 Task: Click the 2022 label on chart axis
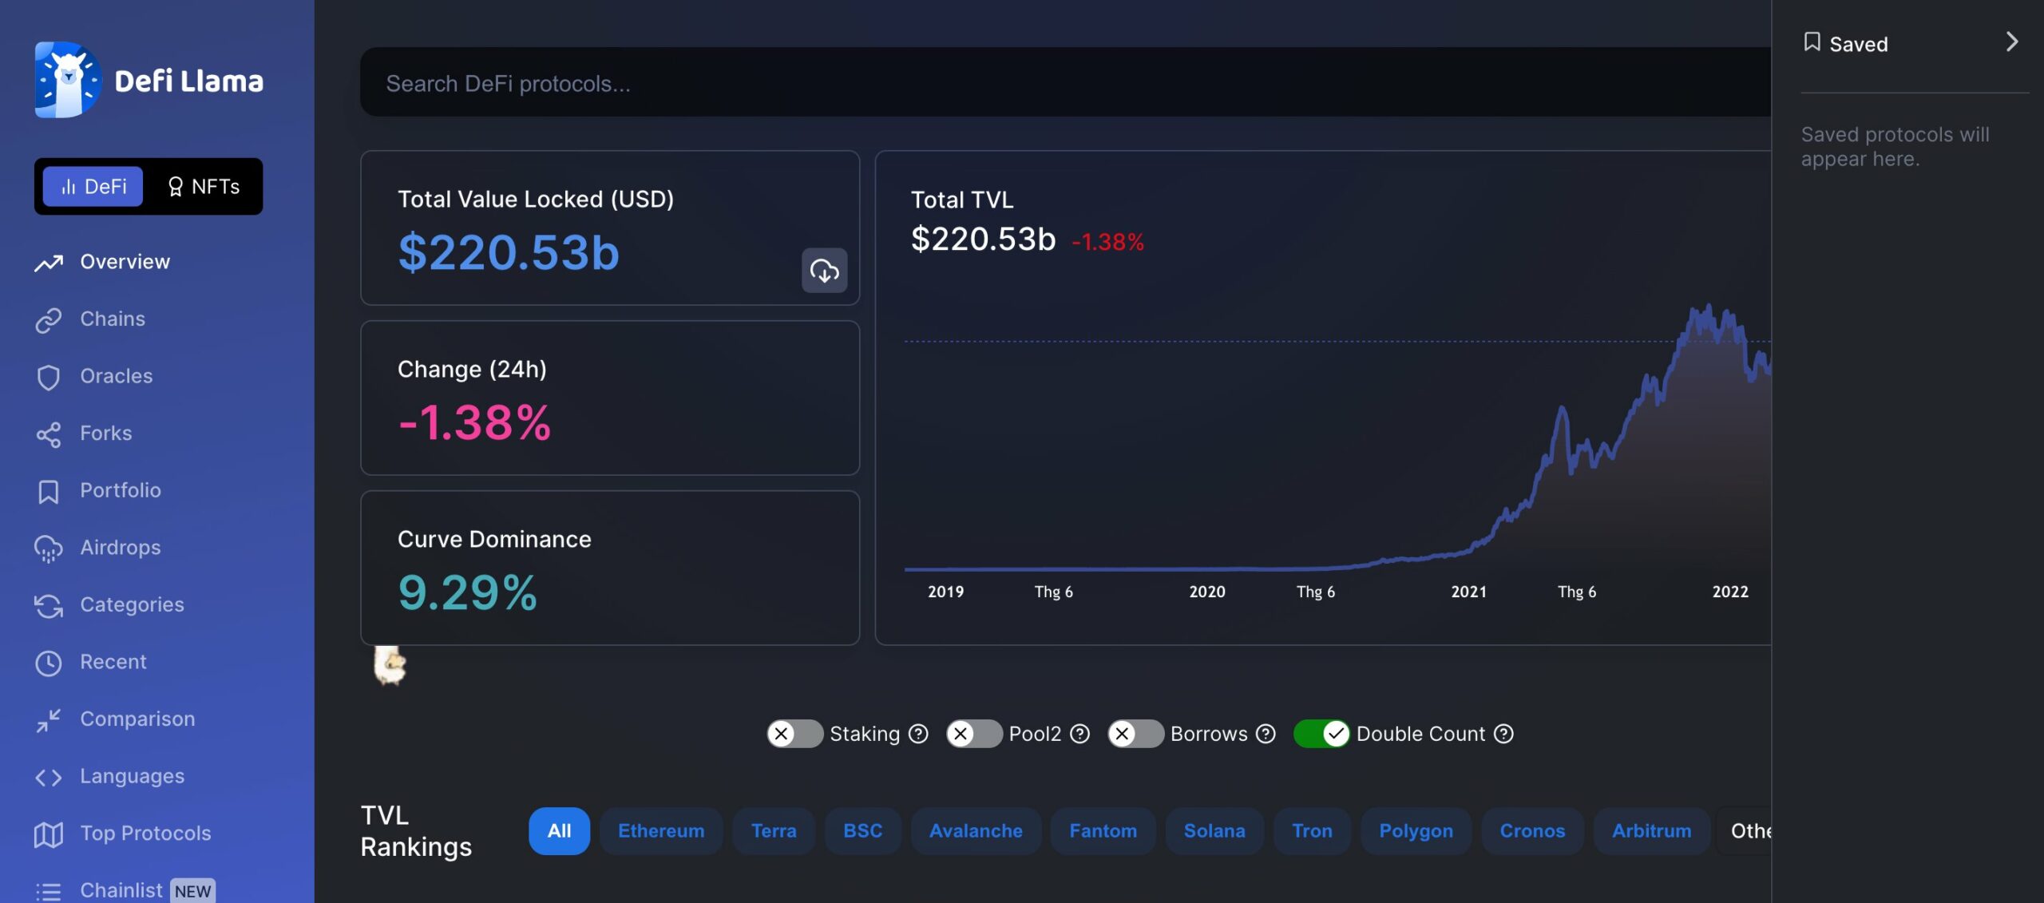[1730, 592]
